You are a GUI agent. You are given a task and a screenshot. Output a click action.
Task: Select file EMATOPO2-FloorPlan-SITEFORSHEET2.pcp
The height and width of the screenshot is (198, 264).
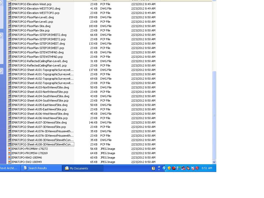pyautogui.click(x=39, y=39)
